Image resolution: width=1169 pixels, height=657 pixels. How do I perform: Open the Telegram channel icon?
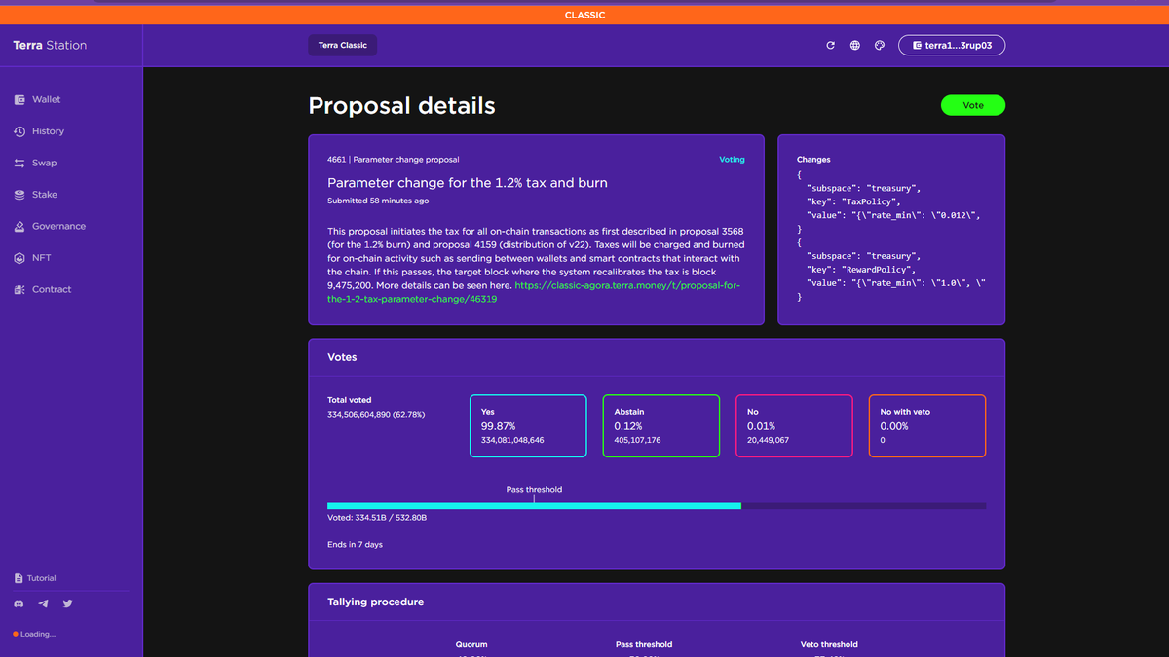[x=43, y=603]
